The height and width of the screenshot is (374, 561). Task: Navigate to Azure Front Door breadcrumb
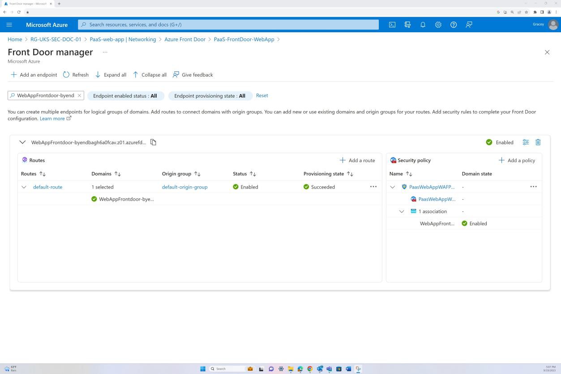tap(184, 39)
